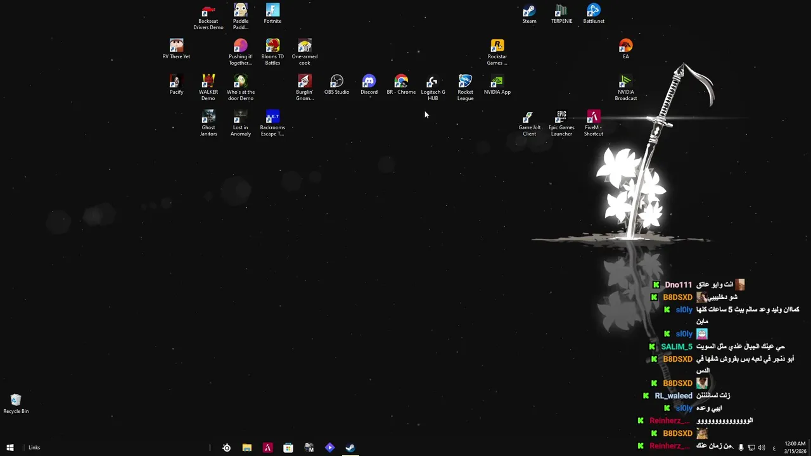The height and width of the screenshot is (456, 811).
Task: Launch the Burglin' Gnomes shortcut
Action: (305, 88)
